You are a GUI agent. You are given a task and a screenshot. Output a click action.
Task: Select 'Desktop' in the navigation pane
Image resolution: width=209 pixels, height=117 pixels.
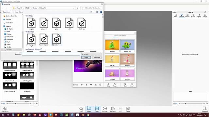tap(9, 34)
